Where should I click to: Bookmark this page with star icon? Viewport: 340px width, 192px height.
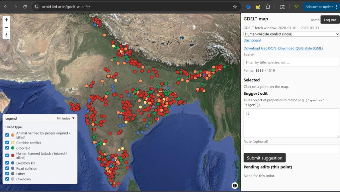click(235, 7)
